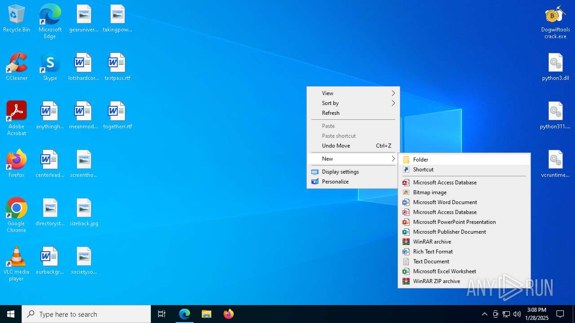The height and width of the screenshot is (323, 575).
Task: Open Firefox from the taskbar
Action: click(x=228, y=314)
